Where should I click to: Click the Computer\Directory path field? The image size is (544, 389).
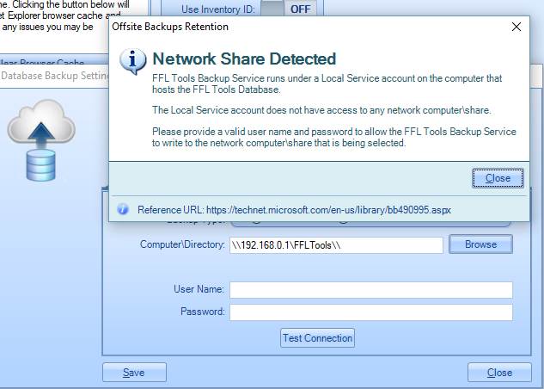[x=336, y=244]
